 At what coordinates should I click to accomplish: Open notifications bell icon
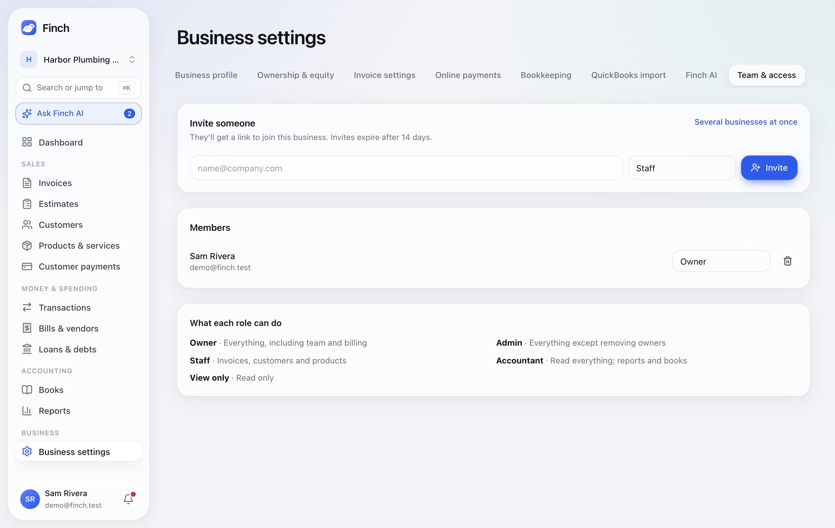coord(129,499)
